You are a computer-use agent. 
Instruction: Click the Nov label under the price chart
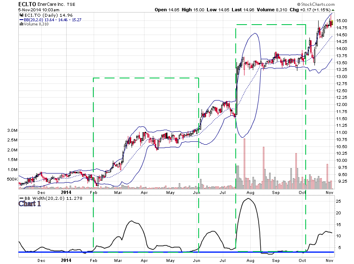point(329,193)
